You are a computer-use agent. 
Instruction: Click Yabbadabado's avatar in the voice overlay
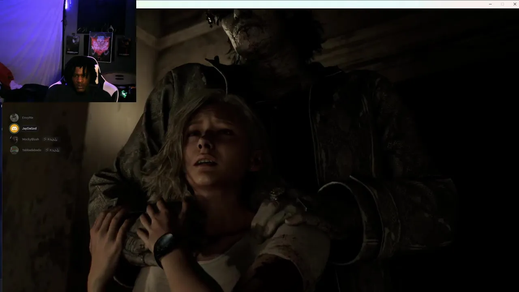pos(14,150)
